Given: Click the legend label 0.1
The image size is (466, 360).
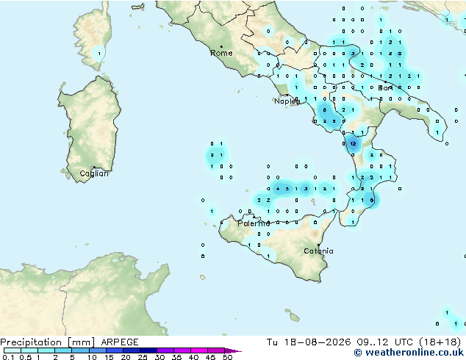Looking at the screenshot, I should coord(8,357).
